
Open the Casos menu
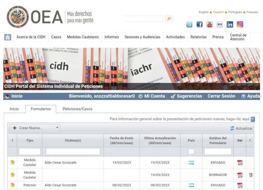pos(56,37)
